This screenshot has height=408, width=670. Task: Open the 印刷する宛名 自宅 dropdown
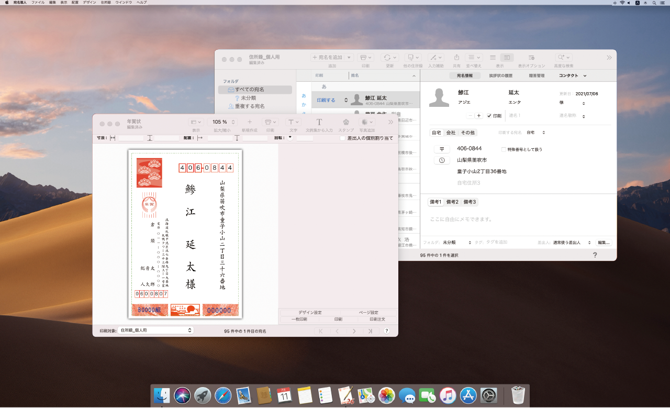[535, 133]
